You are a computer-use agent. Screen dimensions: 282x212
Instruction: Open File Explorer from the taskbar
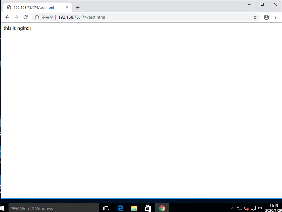pyautogui.click(x=134, y=208)
